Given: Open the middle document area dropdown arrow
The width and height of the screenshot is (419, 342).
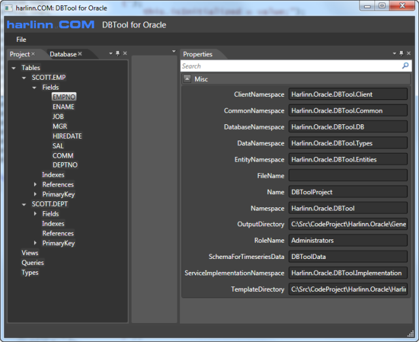Looking at the screenshot, I should tap(174, 51).
